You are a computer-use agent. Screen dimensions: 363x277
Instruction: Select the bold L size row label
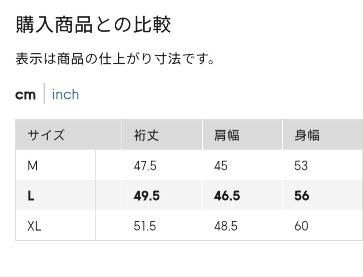pyautogui.click(x=31, y=196)
